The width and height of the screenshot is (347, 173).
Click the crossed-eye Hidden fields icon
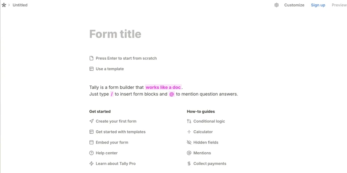coord(189,142)
